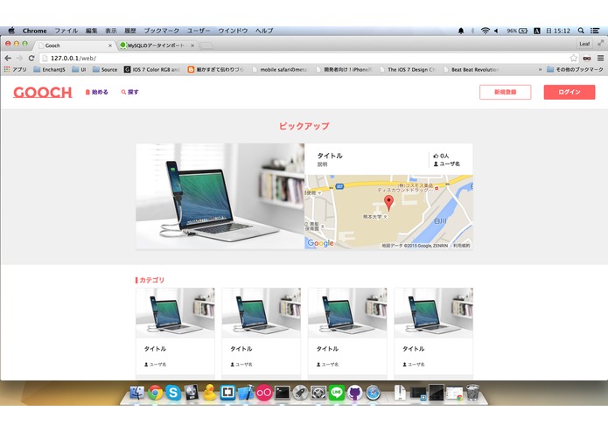
Task: Reload the page with the refresh icon
Action: (x=31, y=58)
